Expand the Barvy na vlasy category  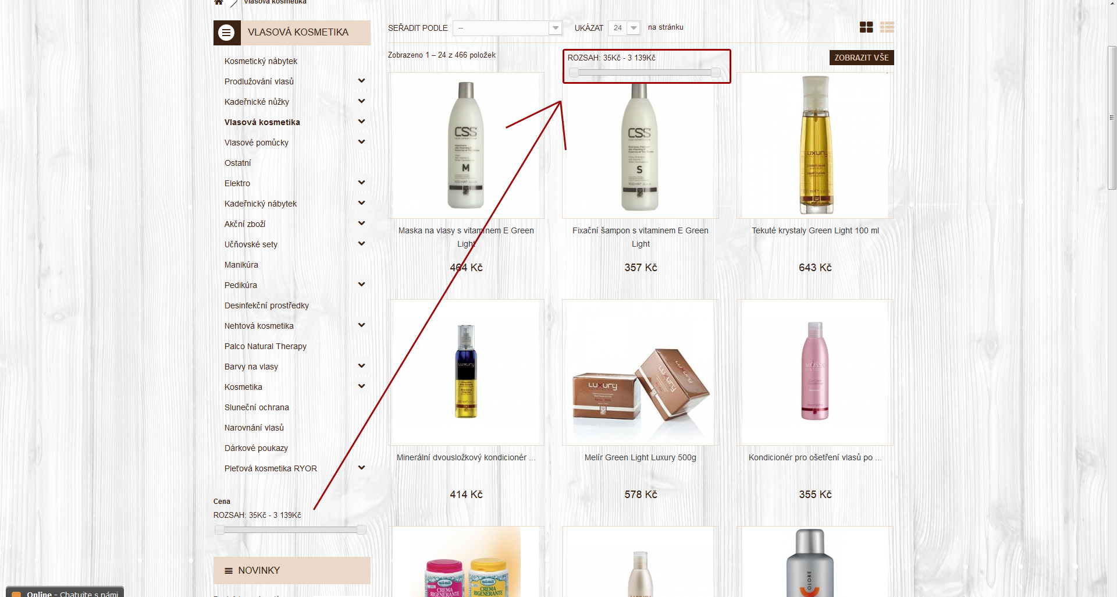[361, 366]
